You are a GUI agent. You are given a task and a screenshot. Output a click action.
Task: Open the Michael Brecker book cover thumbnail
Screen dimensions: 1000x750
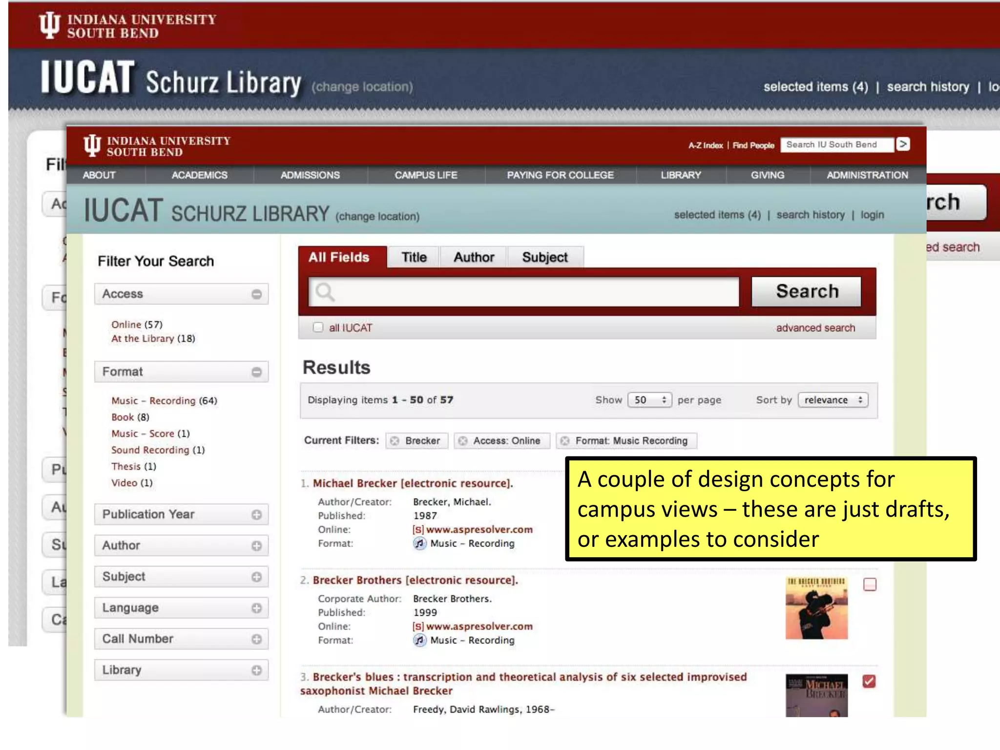click(816, 696)
